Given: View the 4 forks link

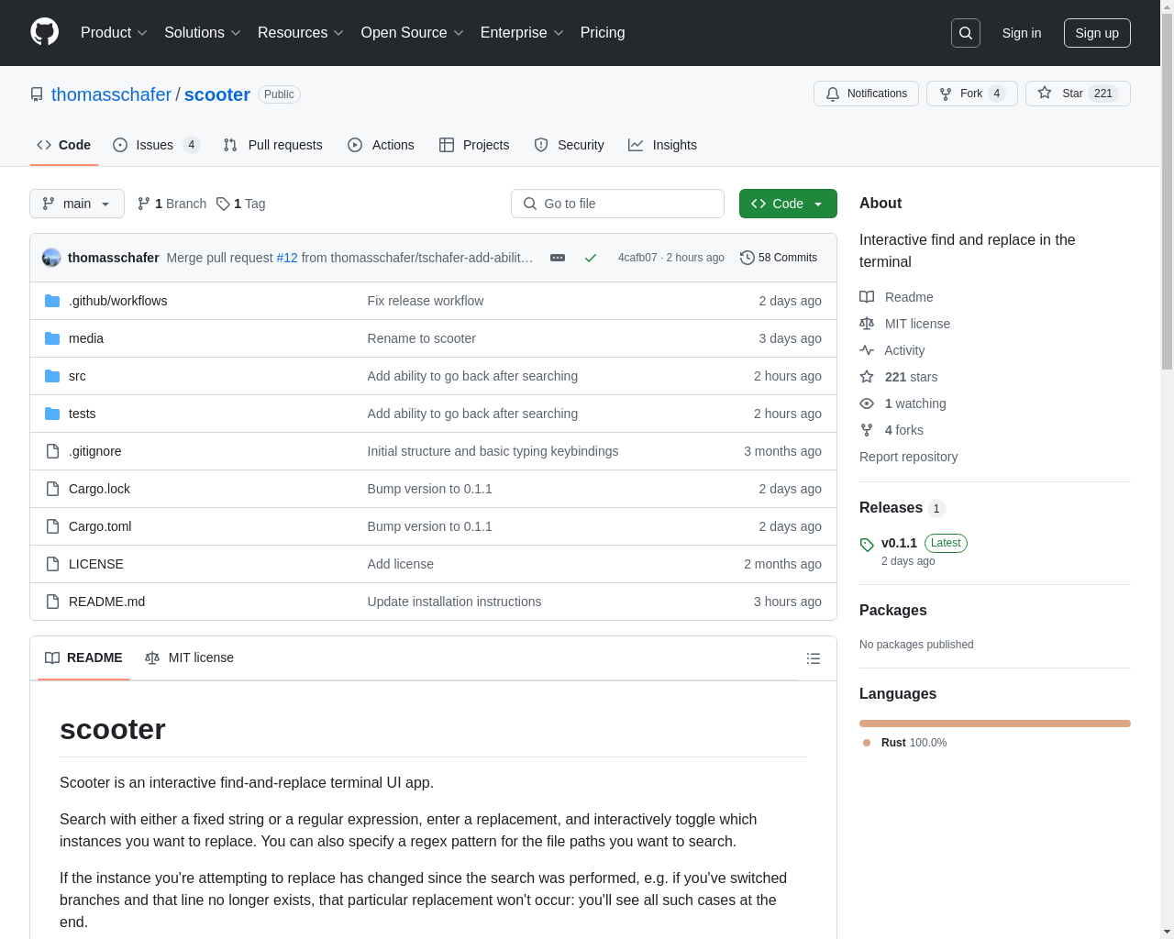Looking at the screenshot, I should [892, 430].
